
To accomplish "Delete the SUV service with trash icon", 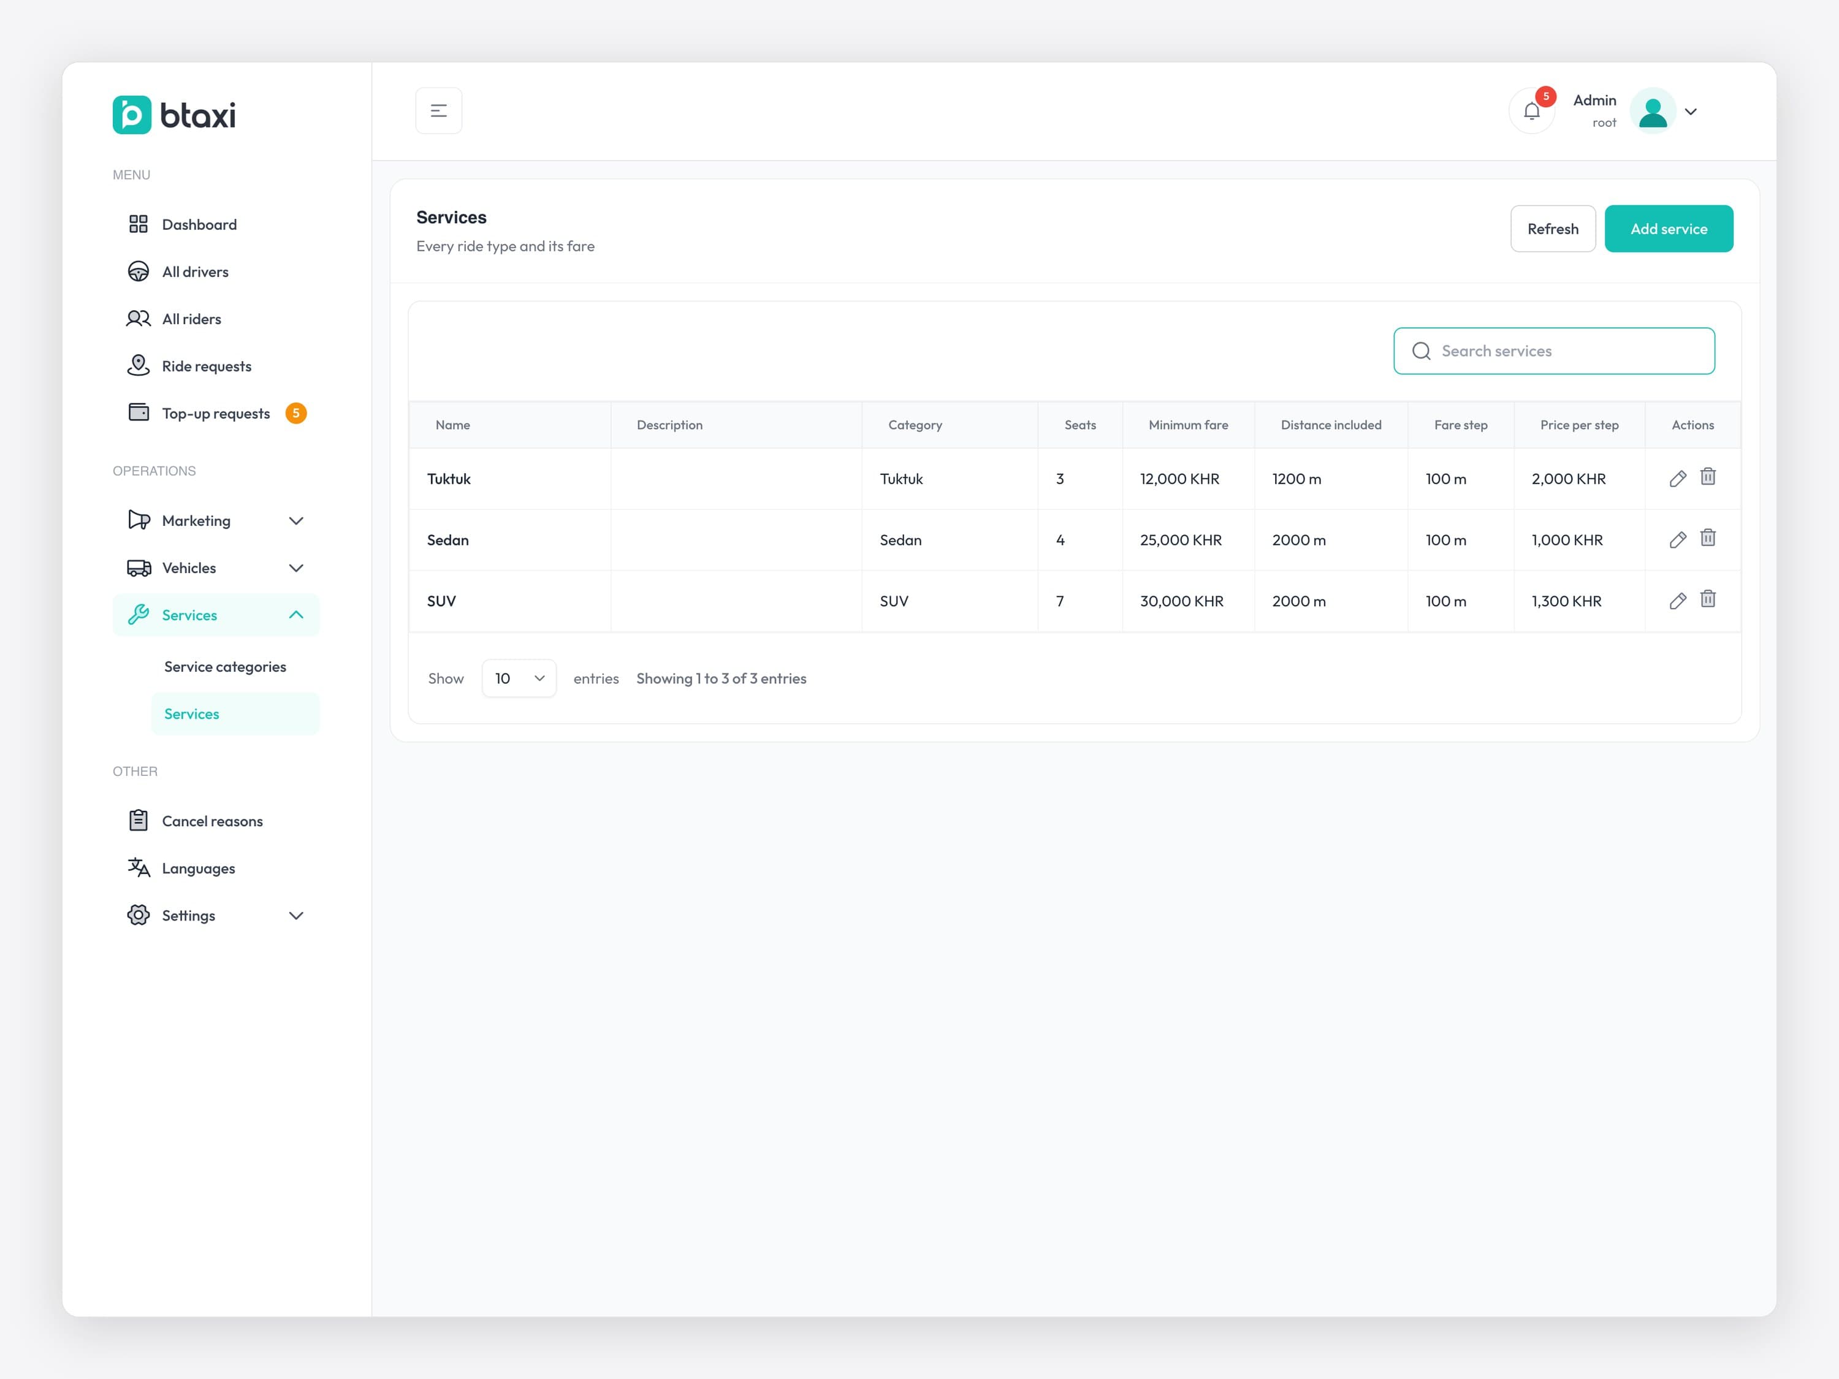I will click(x=1708, y=599).
